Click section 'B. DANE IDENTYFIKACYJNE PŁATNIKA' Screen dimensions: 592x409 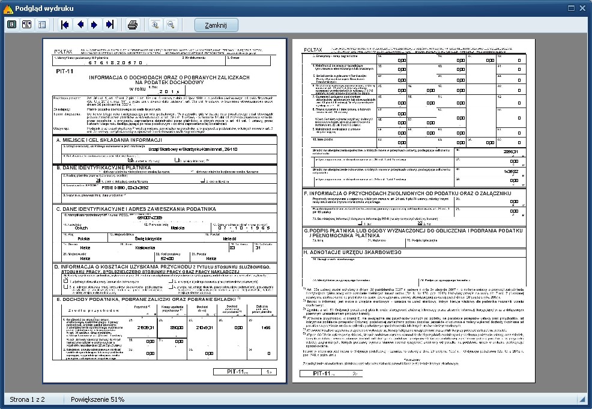104,168
